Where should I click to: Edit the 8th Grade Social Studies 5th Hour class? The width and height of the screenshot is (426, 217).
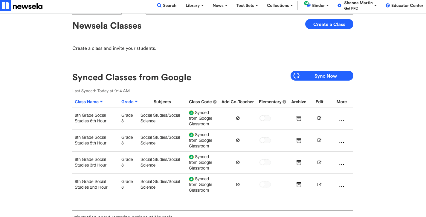(319, 140)
